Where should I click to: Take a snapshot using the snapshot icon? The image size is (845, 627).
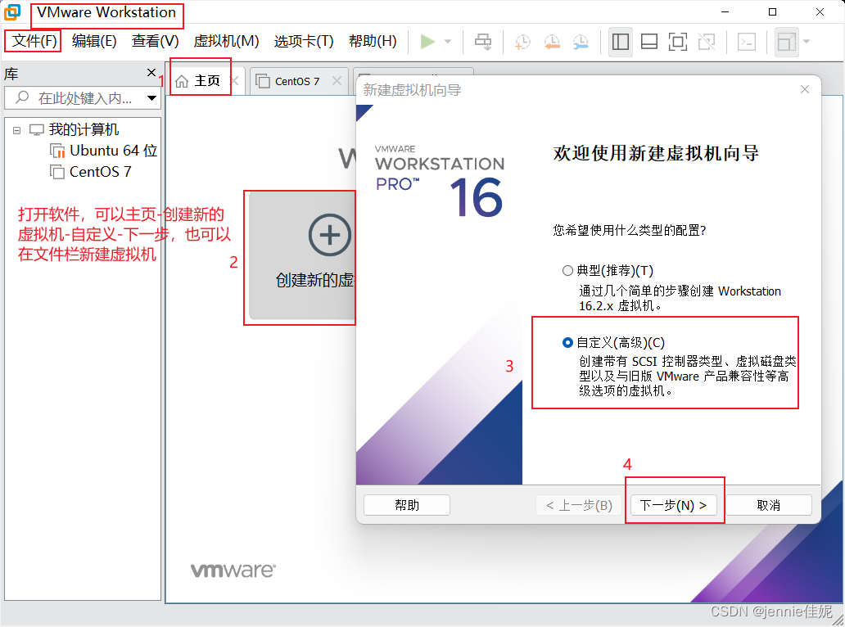(517, 42)
